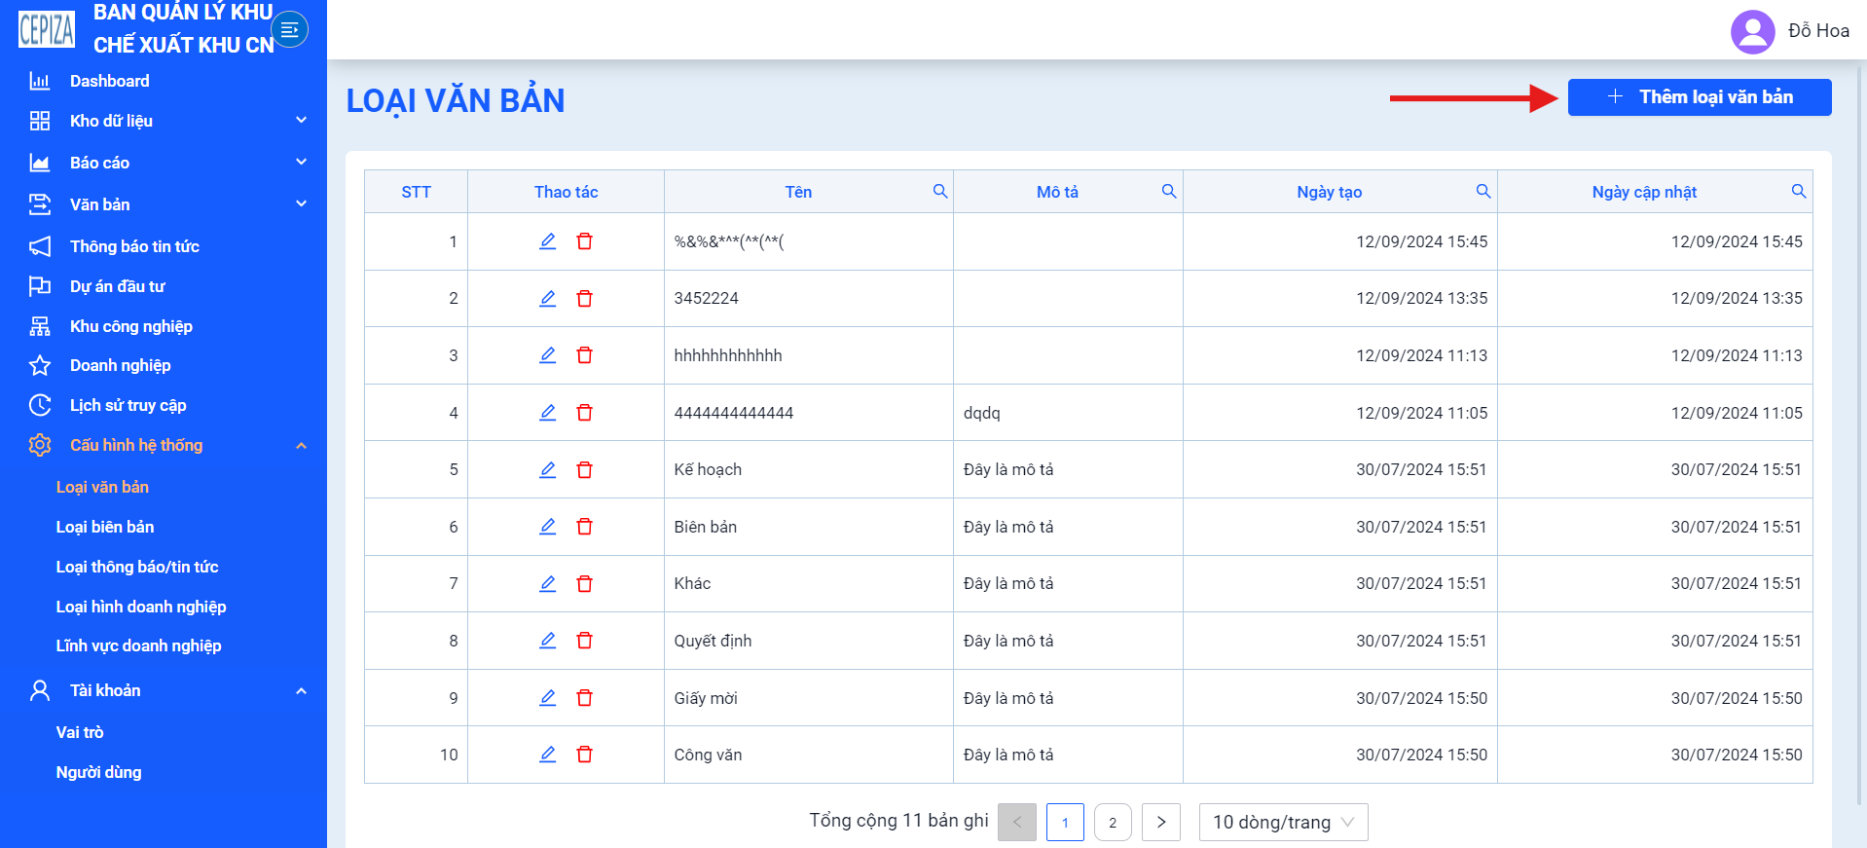Delete the Công văn row using trash icon

(x=584, y=755)
